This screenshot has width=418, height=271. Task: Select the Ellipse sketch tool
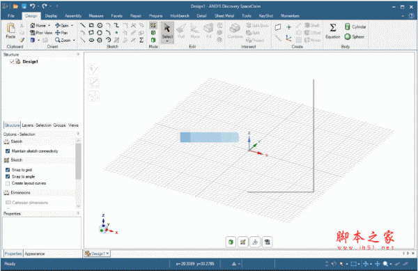pos(91,40)
